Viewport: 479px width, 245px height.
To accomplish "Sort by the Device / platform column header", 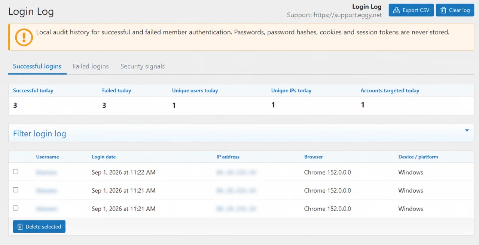I will tap(418, 157).
